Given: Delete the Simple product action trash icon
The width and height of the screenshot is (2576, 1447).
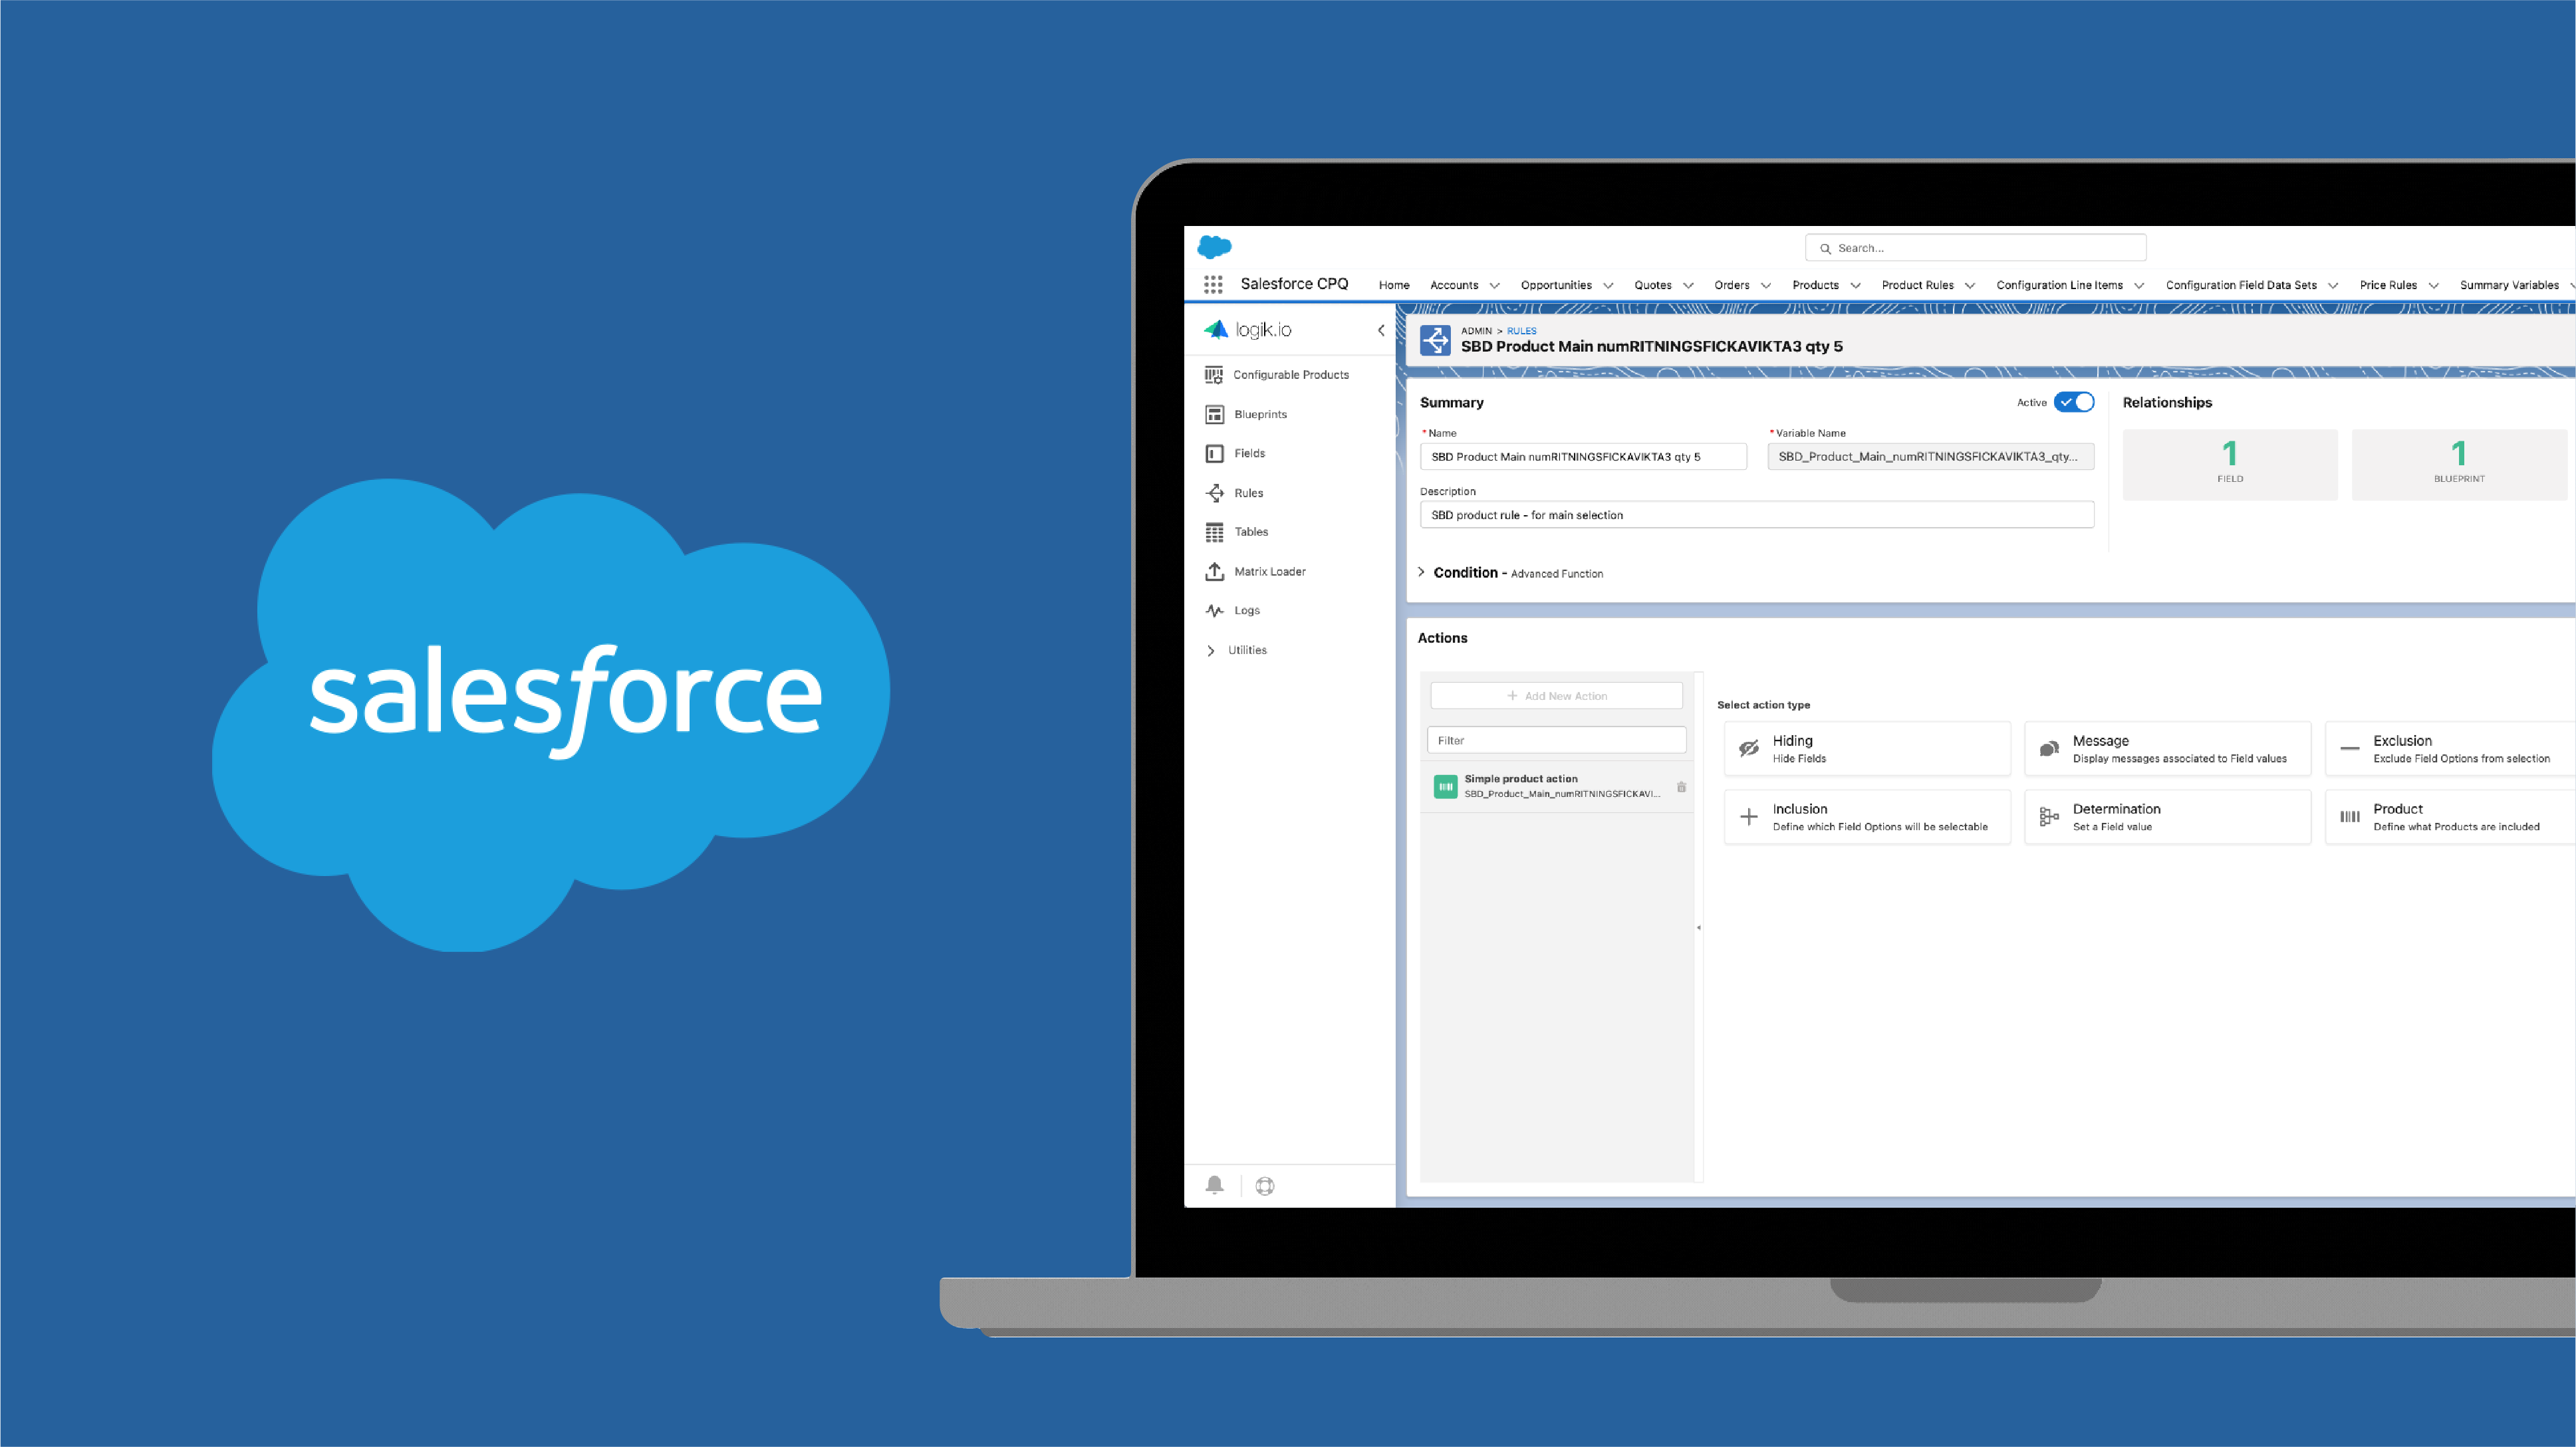Looking at the screenshot, I should 1681,788.
